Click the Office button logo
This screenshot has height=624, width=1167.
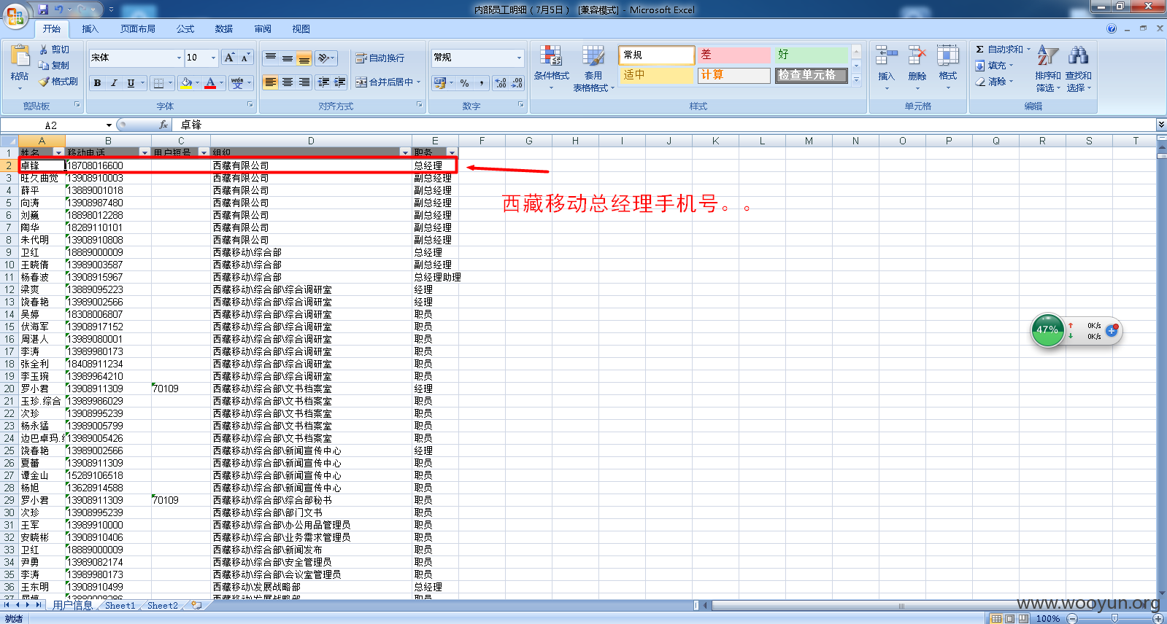(x=15, y=15)
